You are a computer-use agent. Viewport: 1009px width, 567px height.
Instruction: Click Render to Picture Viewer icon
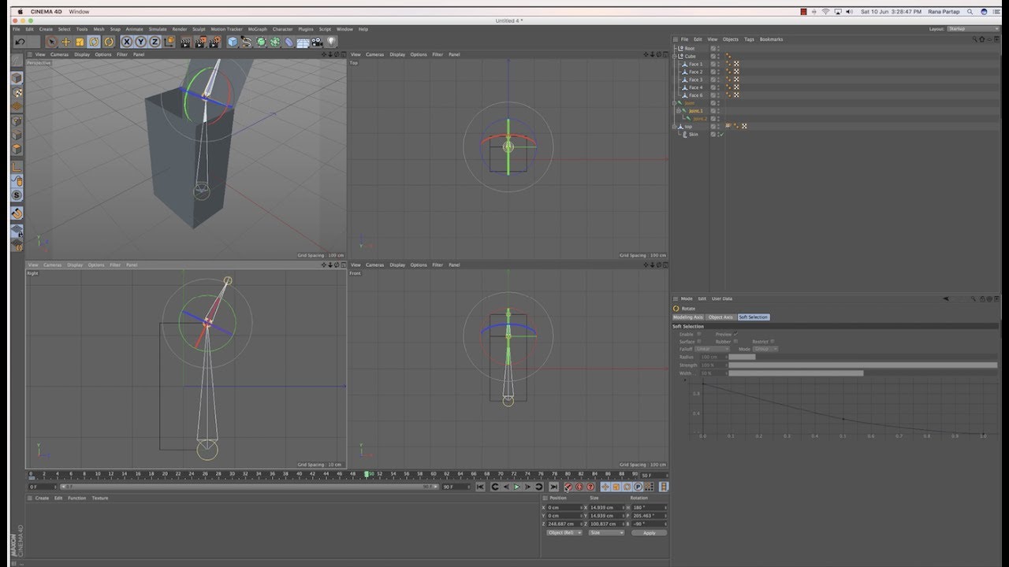(x=199, y=42)
